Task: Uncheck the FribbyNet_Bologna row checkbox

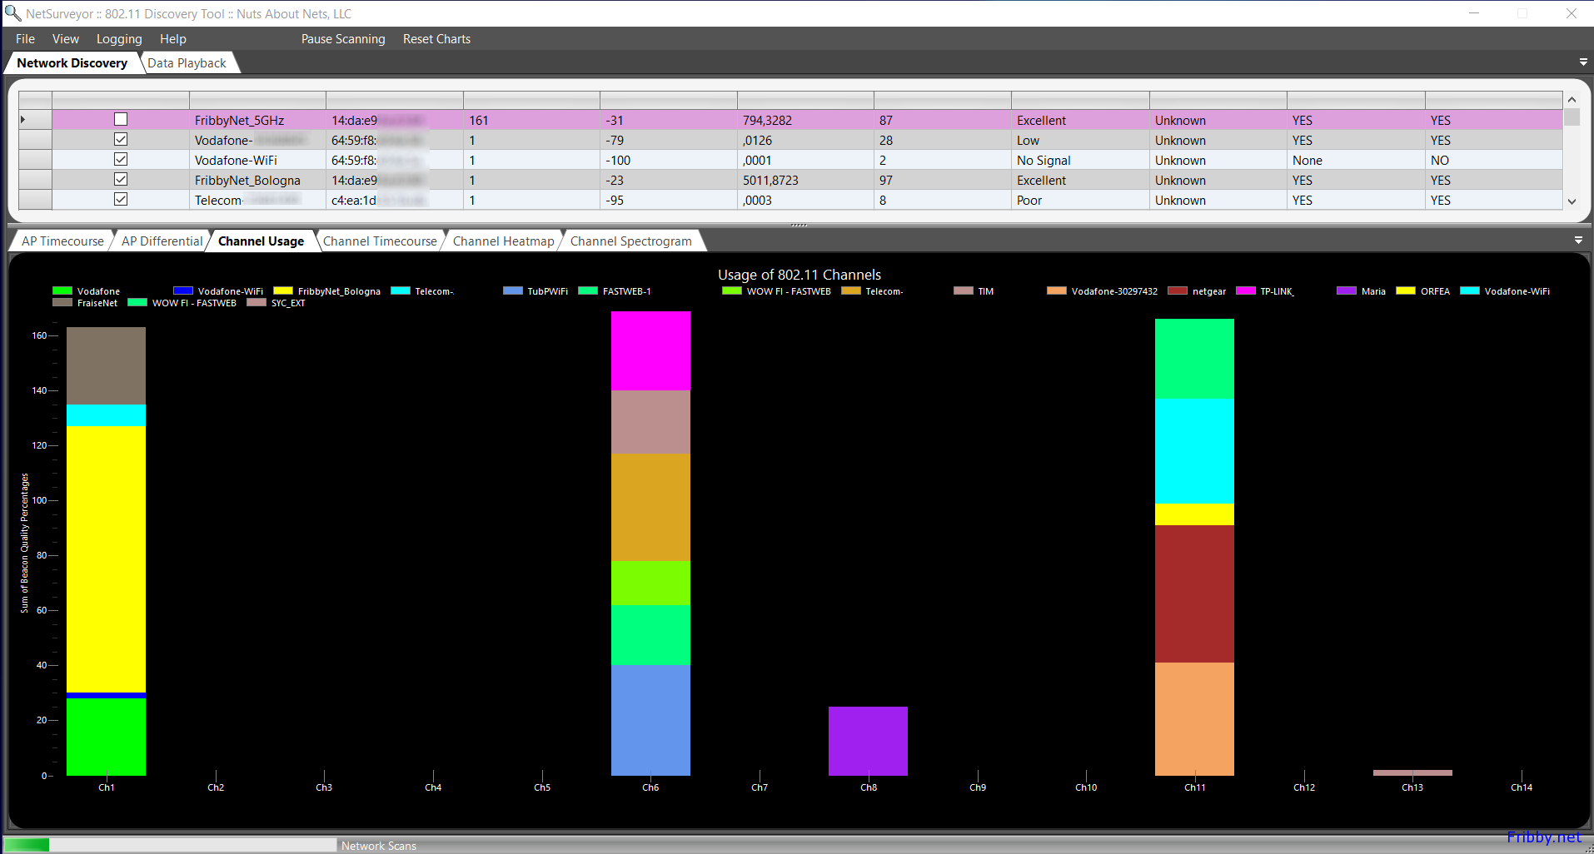Action: point(121,180)
